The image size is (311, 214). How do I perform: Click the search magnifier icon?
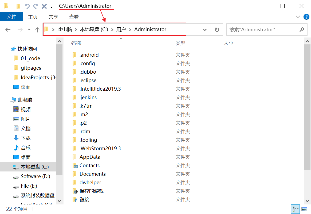(302, 30)
